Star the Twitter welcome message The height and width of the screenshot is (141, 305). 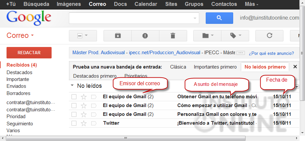84,123
